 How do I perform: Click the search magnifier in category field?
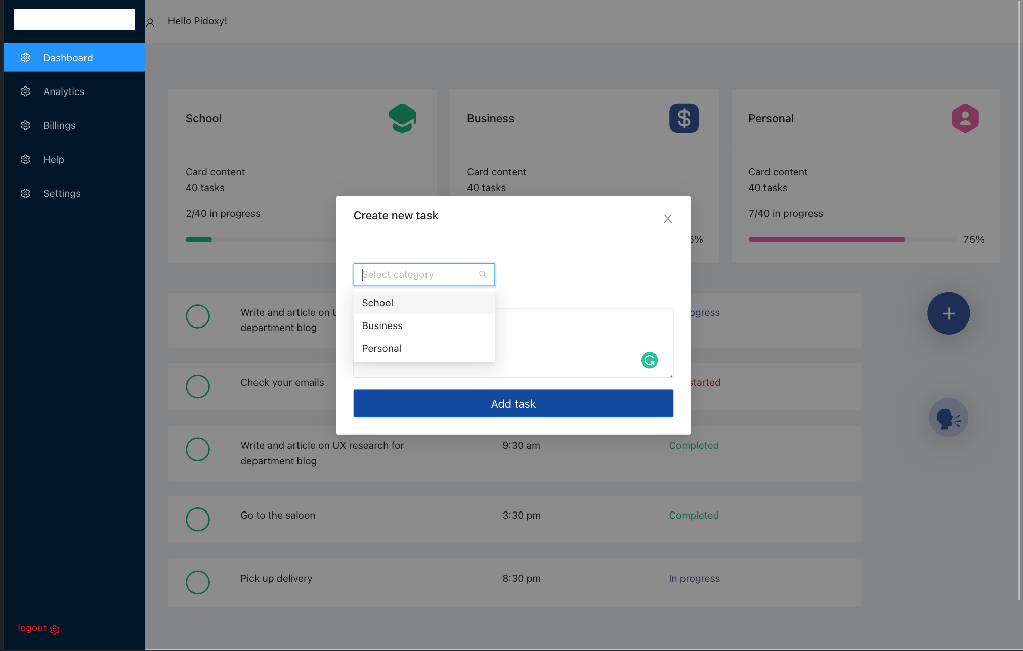483,274
